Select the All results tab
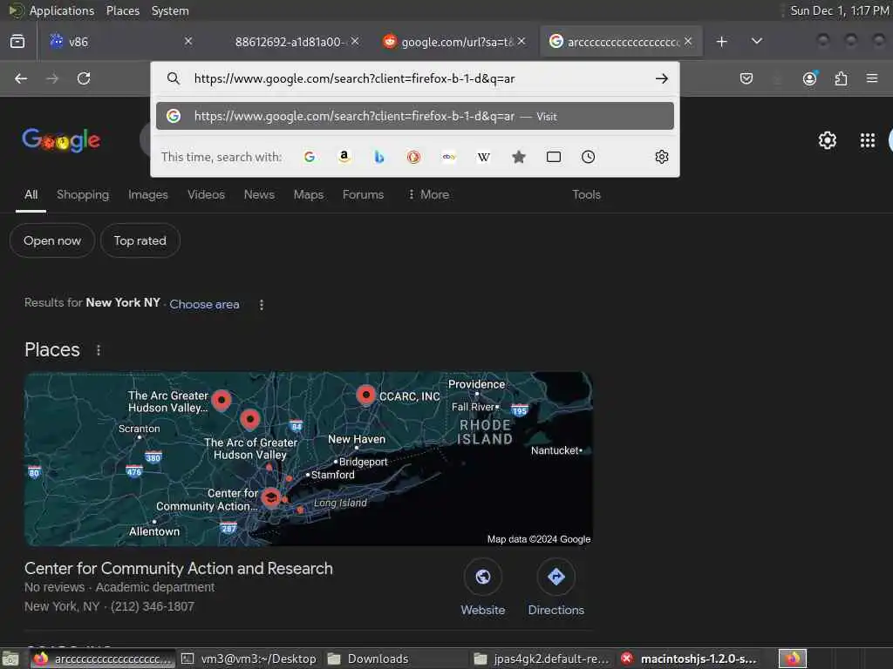This screenshot has width=893, height=669. pos(31,194)
